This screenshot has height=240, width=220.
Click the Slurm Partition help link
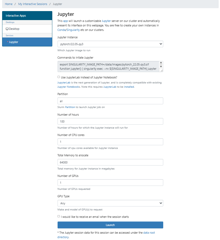70,107
